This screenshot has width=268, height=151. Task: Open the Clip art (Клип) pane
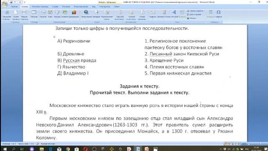tap(50, 14)
